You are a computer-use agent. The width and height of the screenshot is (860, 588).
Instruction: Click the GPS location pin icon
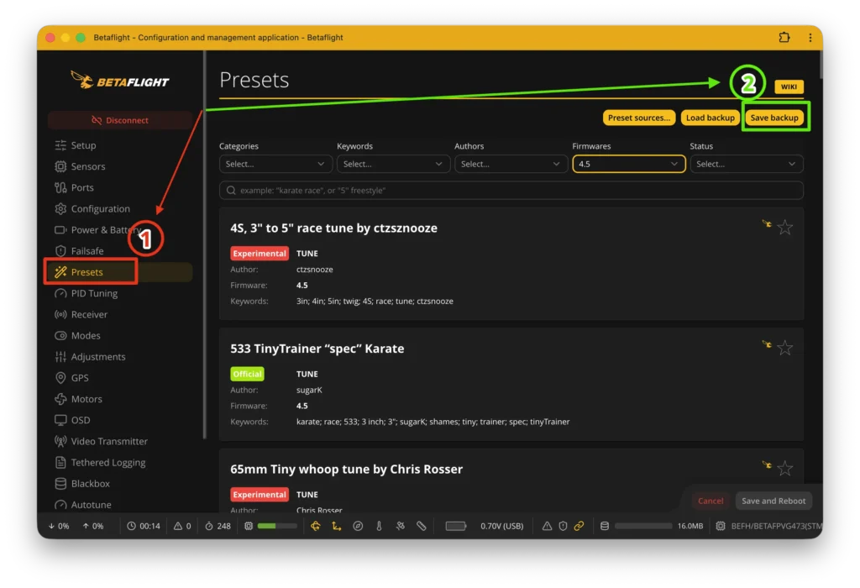(60, 378)
